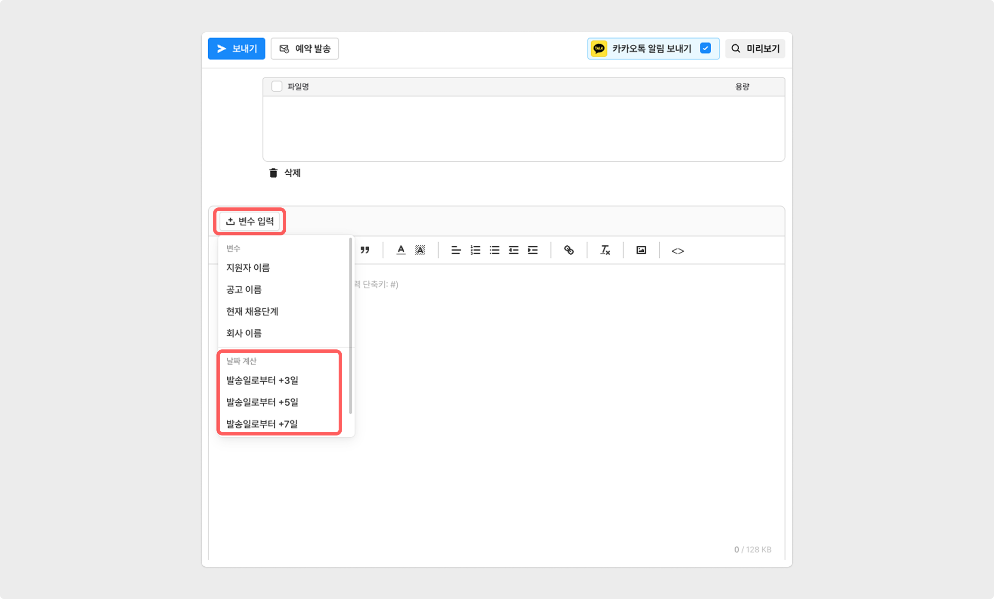
Task: Click the 보내기 send button
Action: [x=237, y=49]
